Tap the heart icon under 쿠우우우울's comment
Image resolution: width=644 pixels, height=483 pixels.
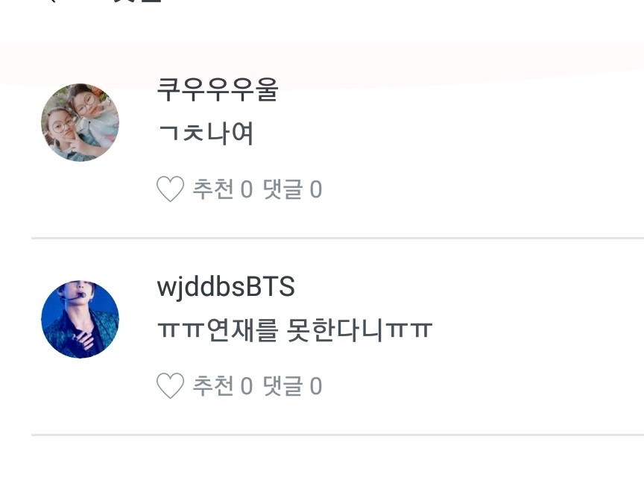point(170,189)
